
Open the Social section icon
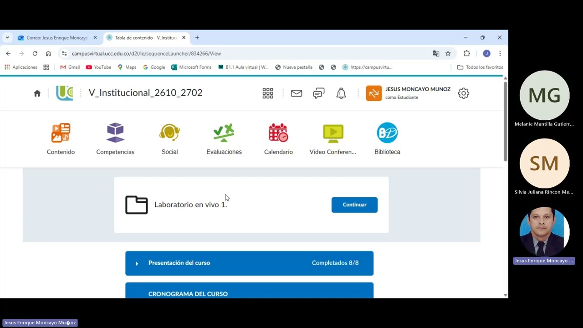point(169,133)
